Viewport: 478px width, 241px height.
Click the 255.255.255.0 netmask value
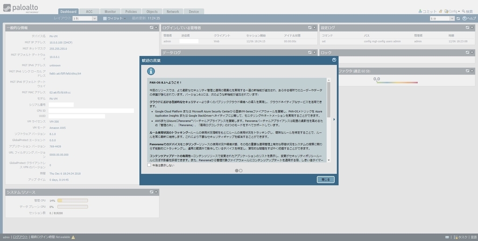[x=58, y=48]
